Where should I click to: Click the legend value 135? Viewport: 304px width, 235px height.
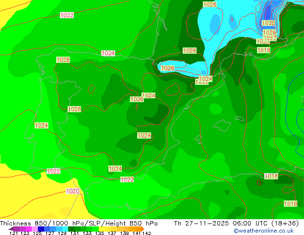coord(99,233)
